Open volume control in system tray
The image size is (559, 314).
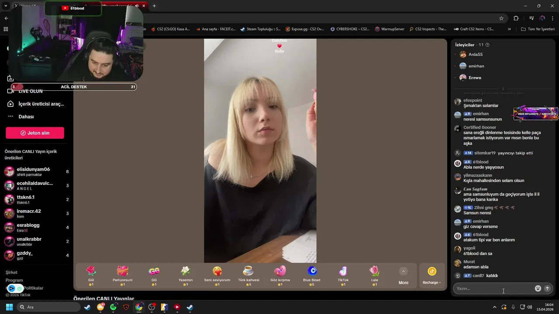click(x=530, y=307)
